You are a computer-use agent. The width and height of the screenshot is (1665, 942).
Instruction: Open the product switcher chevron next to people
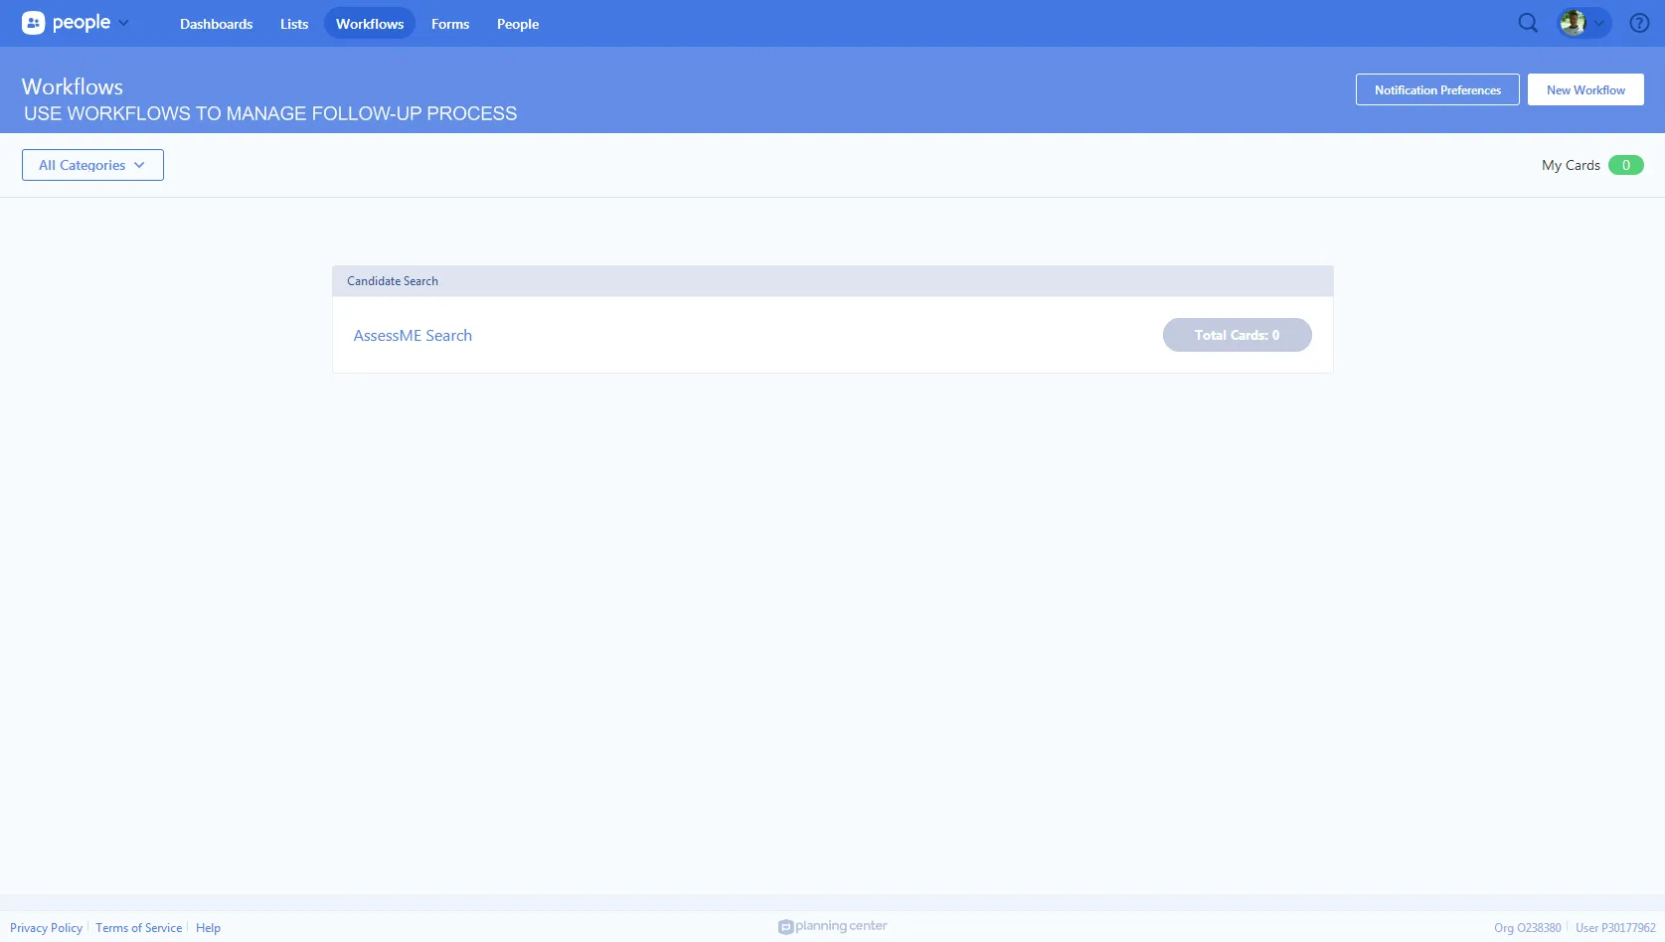pyautogui.click(x=123, y=23)
